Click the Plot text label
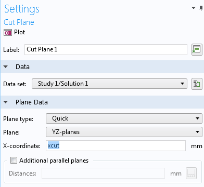 tap(20, 32)
